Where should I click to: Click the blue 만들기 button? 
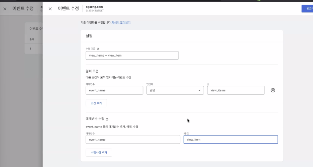307,9
